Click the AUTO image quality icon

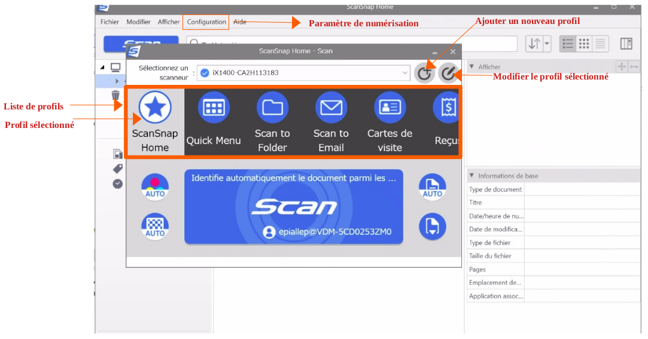coord(155,226)
